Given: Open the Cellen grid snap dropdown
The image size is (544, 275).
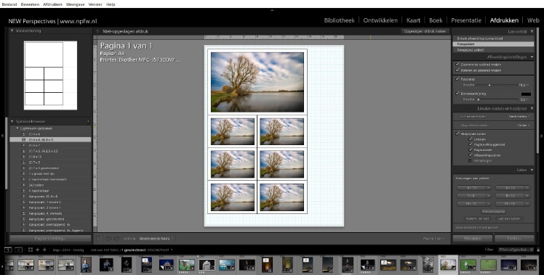Looking at the screenshot, I should [x=524, y=125].
